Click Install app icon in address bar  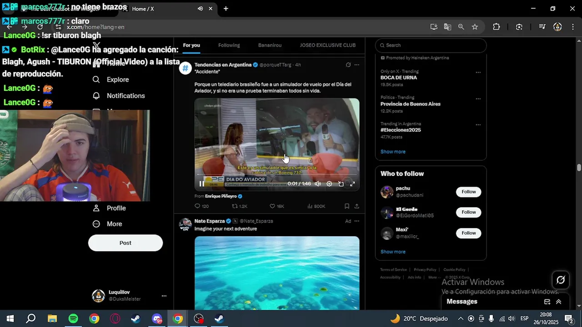434,27
